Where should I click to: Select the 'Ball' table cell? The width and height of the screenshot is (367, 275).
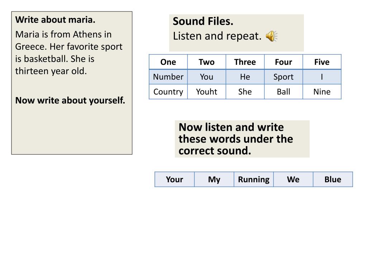click(283, 92)
